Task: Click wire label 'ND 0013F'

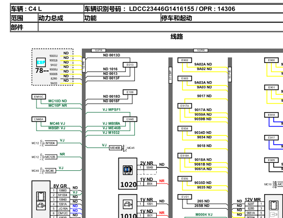Action: tap(111, 78)
